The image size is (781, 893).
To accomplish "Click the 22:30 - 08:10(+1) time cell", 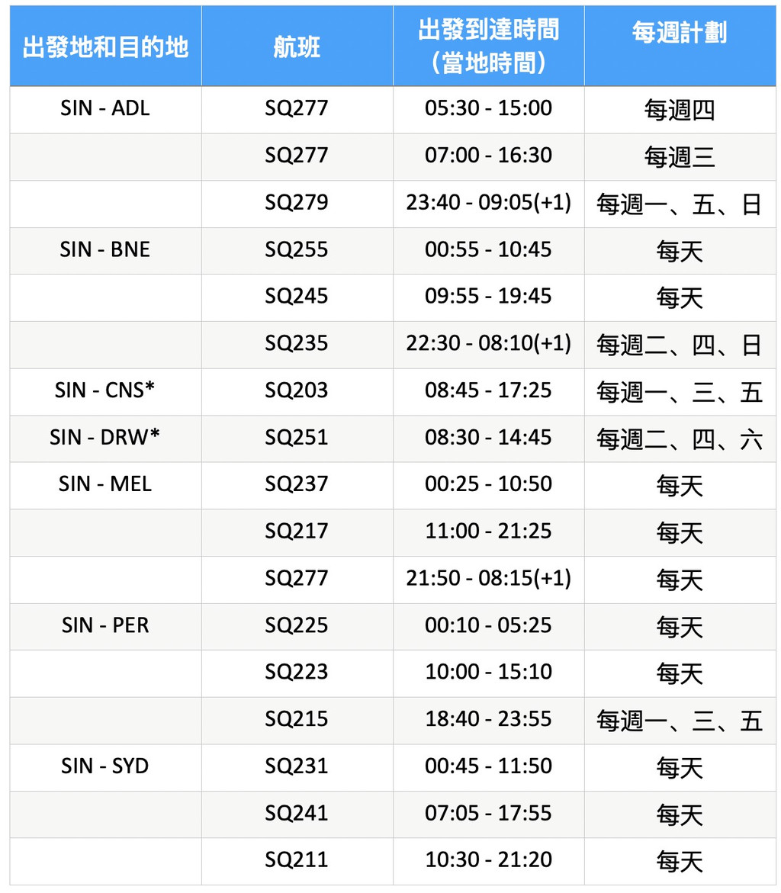I will [x=488, y=345].
